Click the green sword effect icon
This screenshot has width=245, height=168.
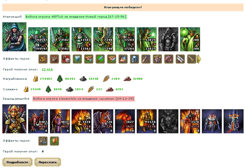click(100, 59)
